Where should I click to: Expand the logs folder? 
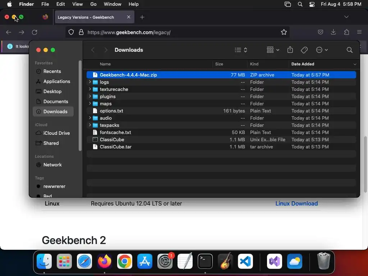coord(90,82)
